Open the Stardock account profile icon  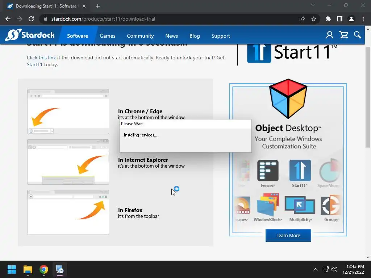330,35
